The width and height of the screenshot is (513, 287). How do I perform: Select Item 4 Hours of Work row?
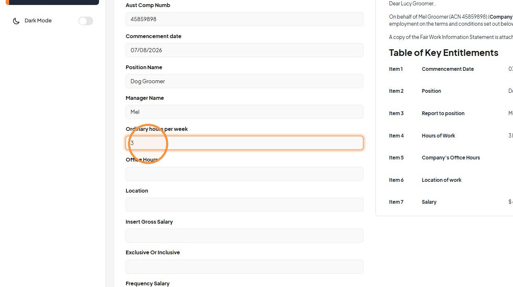pyautogui.click(x=451, y=136)
